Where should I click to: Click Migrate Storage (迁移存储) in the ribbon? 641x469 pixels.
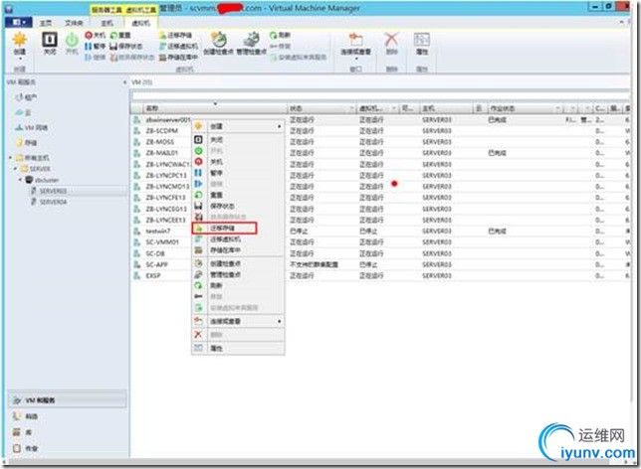tap(175, 36)
